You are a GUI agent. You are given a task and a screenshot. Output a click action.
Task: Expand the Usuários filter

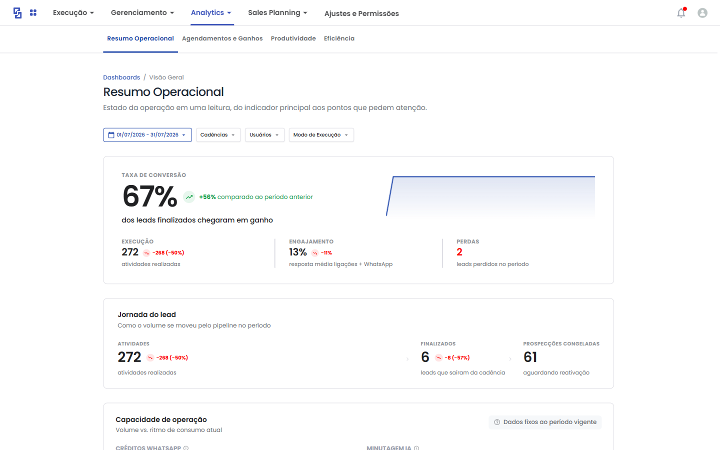click(x=264, y=135)
